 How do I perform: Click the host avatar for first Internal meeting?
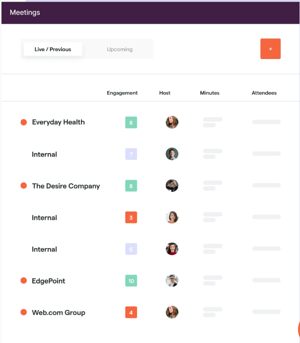pyautogui.click(x=172, y=154)
